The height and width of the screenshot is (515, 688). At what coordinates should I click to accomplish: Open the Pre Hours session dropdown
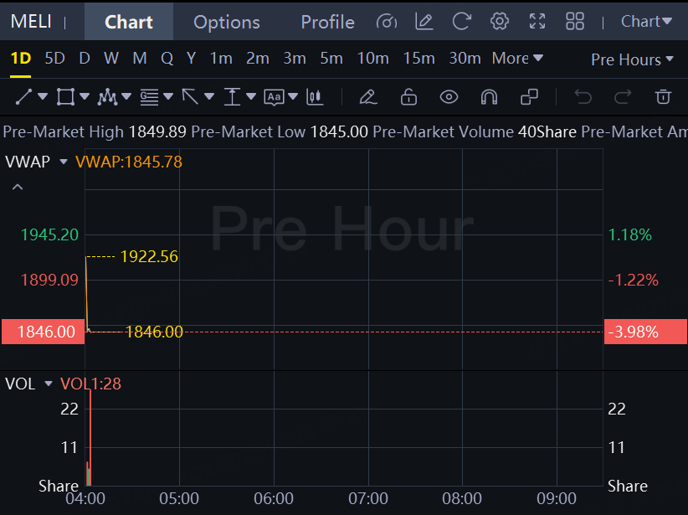[632, 59]
